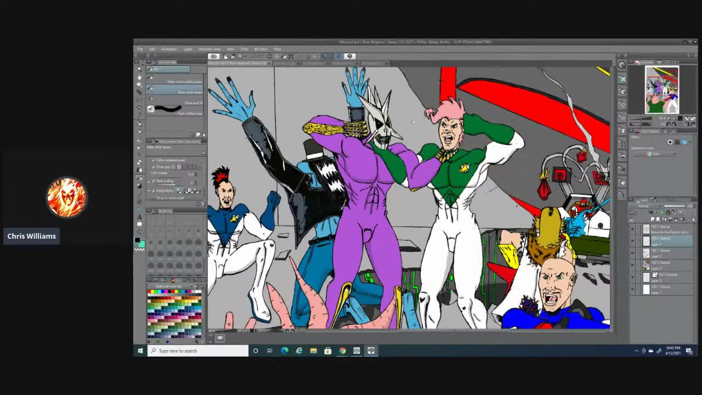Select the highlighted Fill bucket tool
This screenshot has height=395, width=702.
139,178
